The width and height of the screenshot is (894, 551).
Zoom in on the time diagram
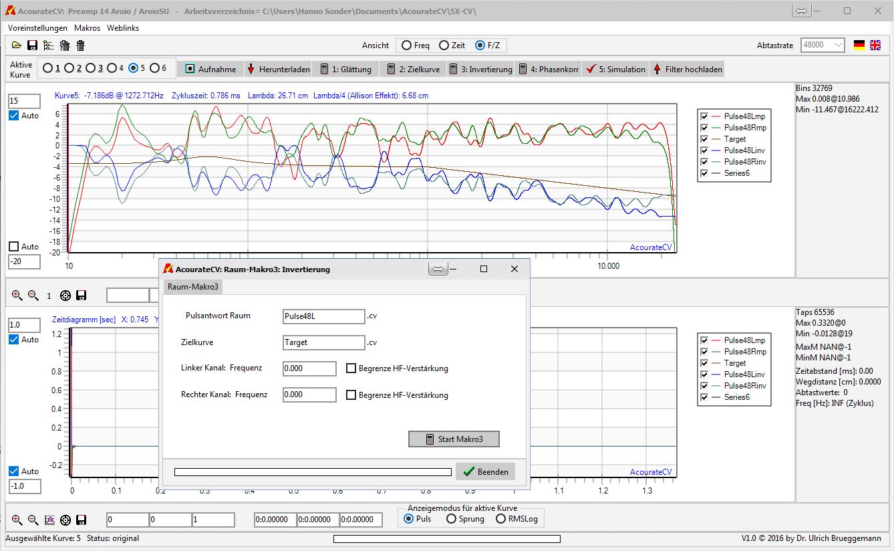pyautogui.click(x=17, y=520)
